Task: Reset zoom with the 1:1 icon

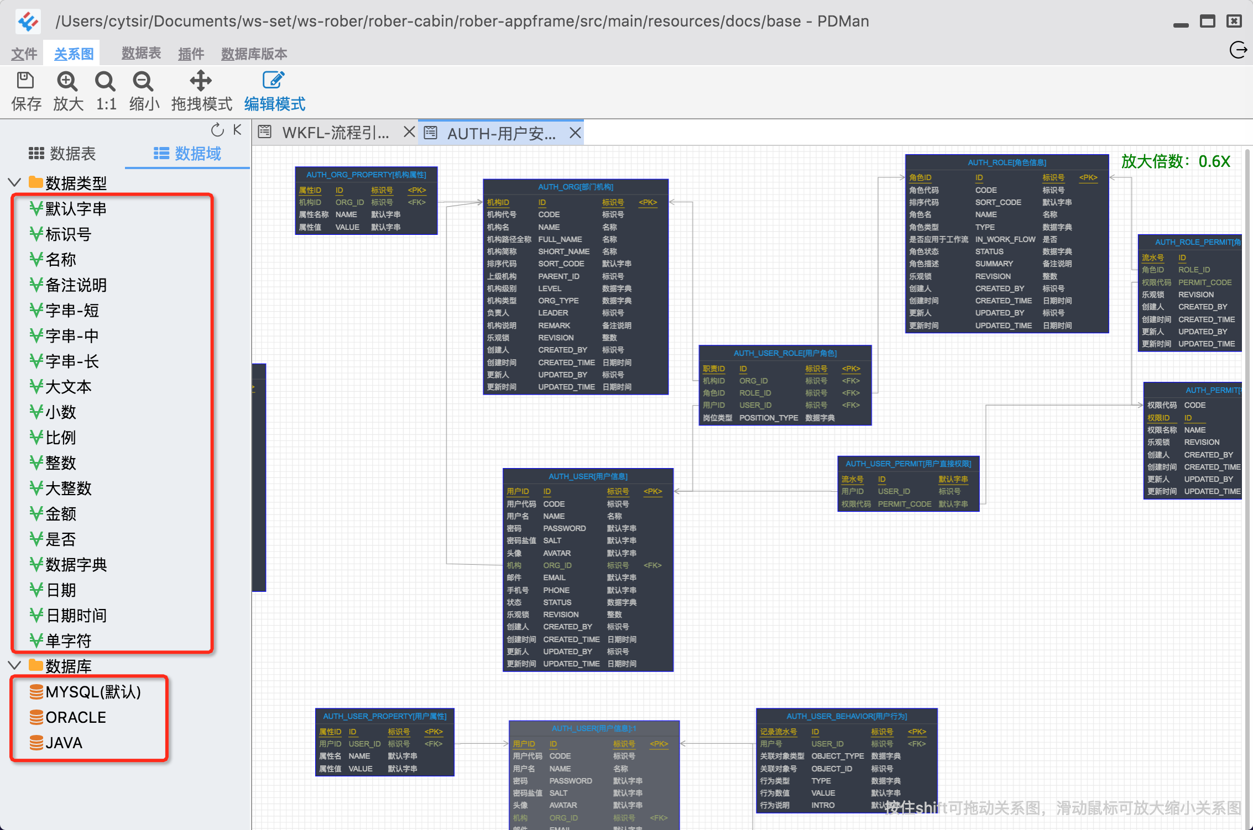Action: [x=105, y=82]
